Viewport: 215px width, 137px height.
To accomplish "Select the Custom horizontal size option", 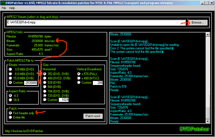I will [45, 100].
